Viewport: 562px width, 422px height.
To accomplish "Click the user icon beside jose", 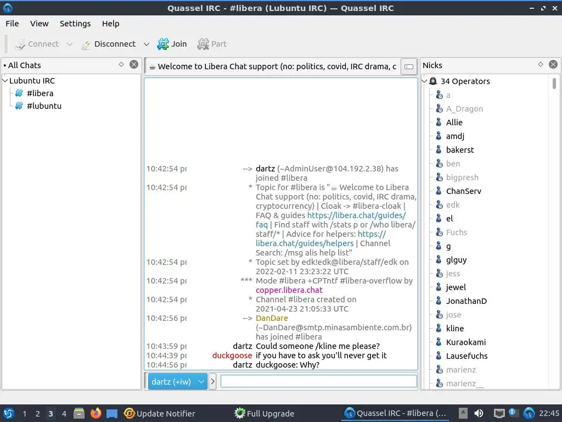I will point(439,315).
